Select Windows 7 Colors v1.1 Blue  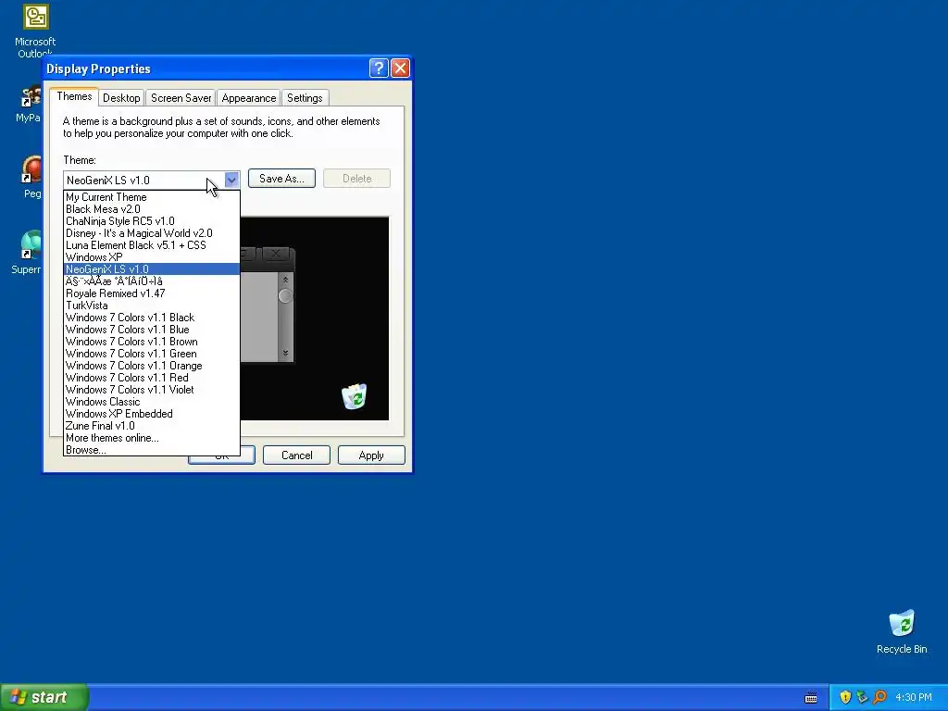152,330
